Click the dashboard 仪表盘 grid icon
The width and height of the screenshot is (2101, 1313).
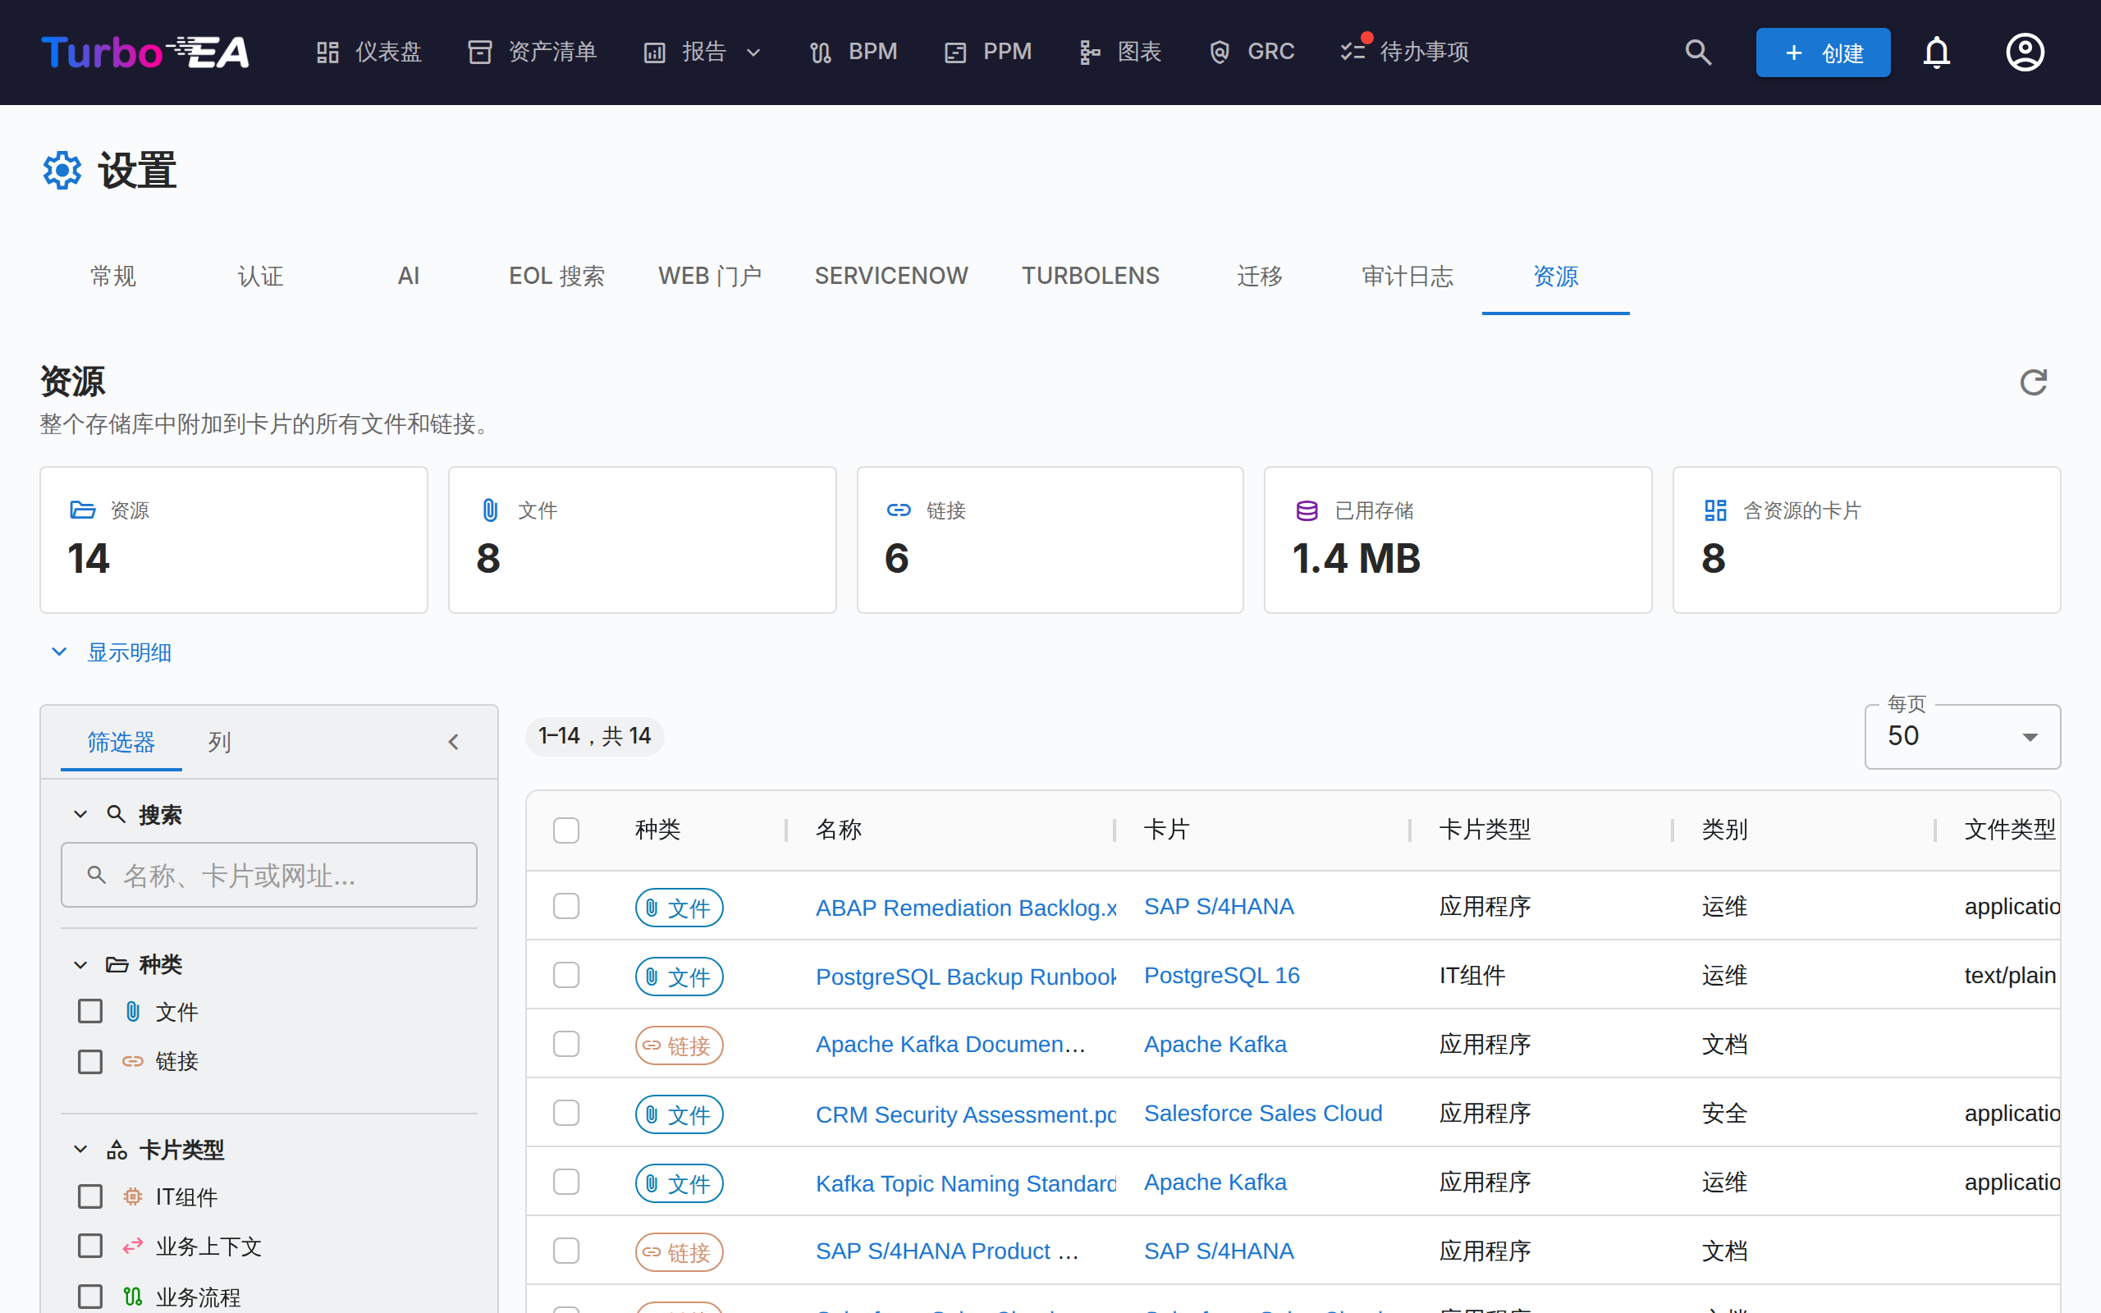[x=327, y=52]
